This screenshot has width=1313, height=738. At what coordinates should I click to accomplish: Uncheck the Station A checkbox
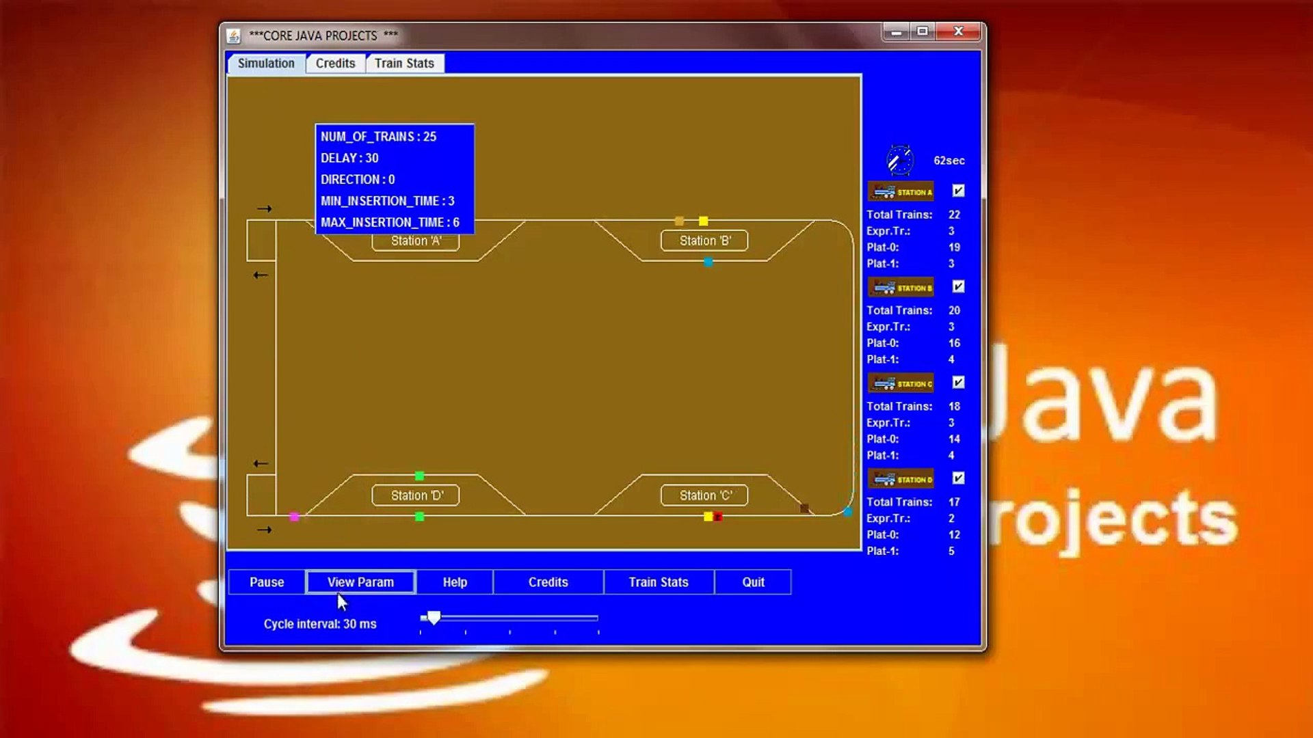(958, 191)
